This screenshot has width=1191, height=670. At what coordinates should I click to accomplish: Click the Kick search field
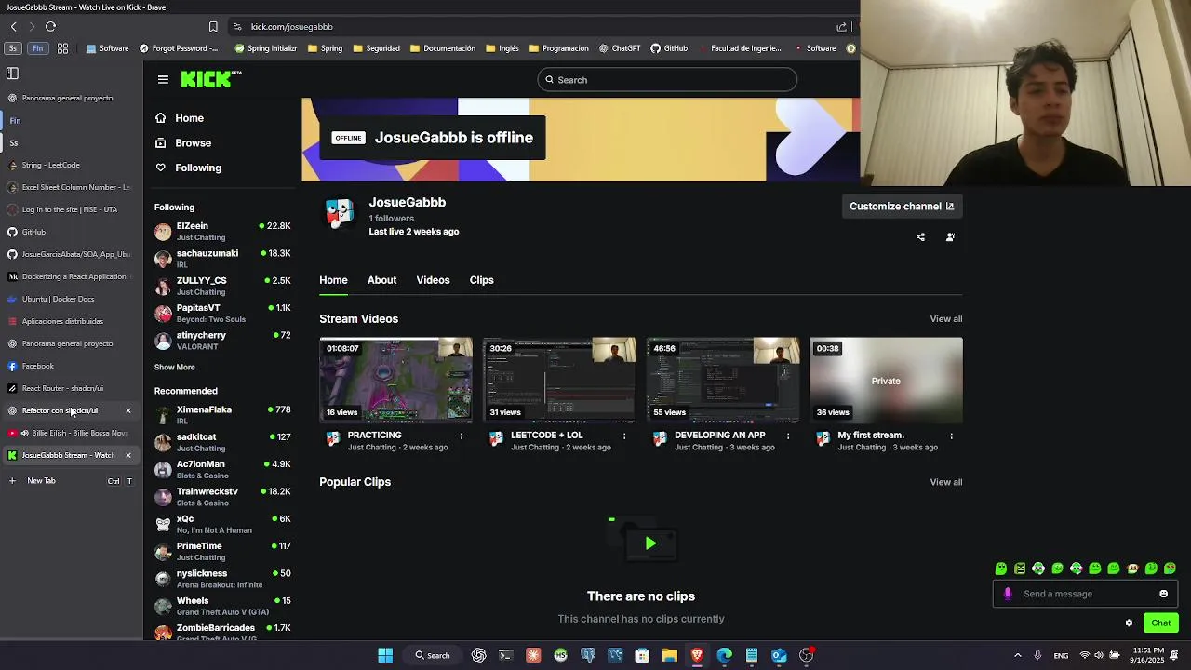(667, 80)
